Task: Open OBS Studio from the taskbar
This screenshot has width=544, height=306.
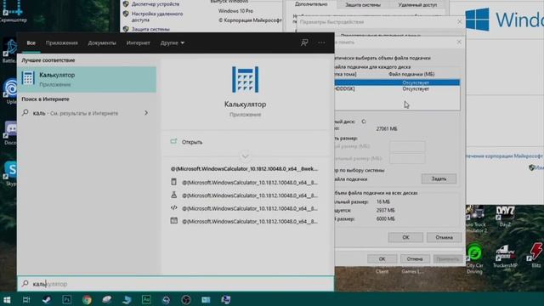Action: (186, 300)
